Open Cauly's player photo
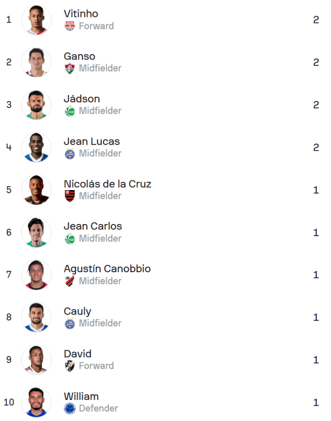331x421 pixels. (x=36, y=317)
